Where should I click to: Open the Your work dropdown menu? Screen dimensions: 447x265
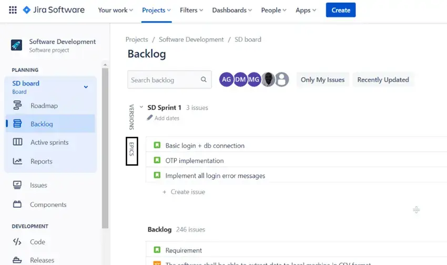coord(115,10)
